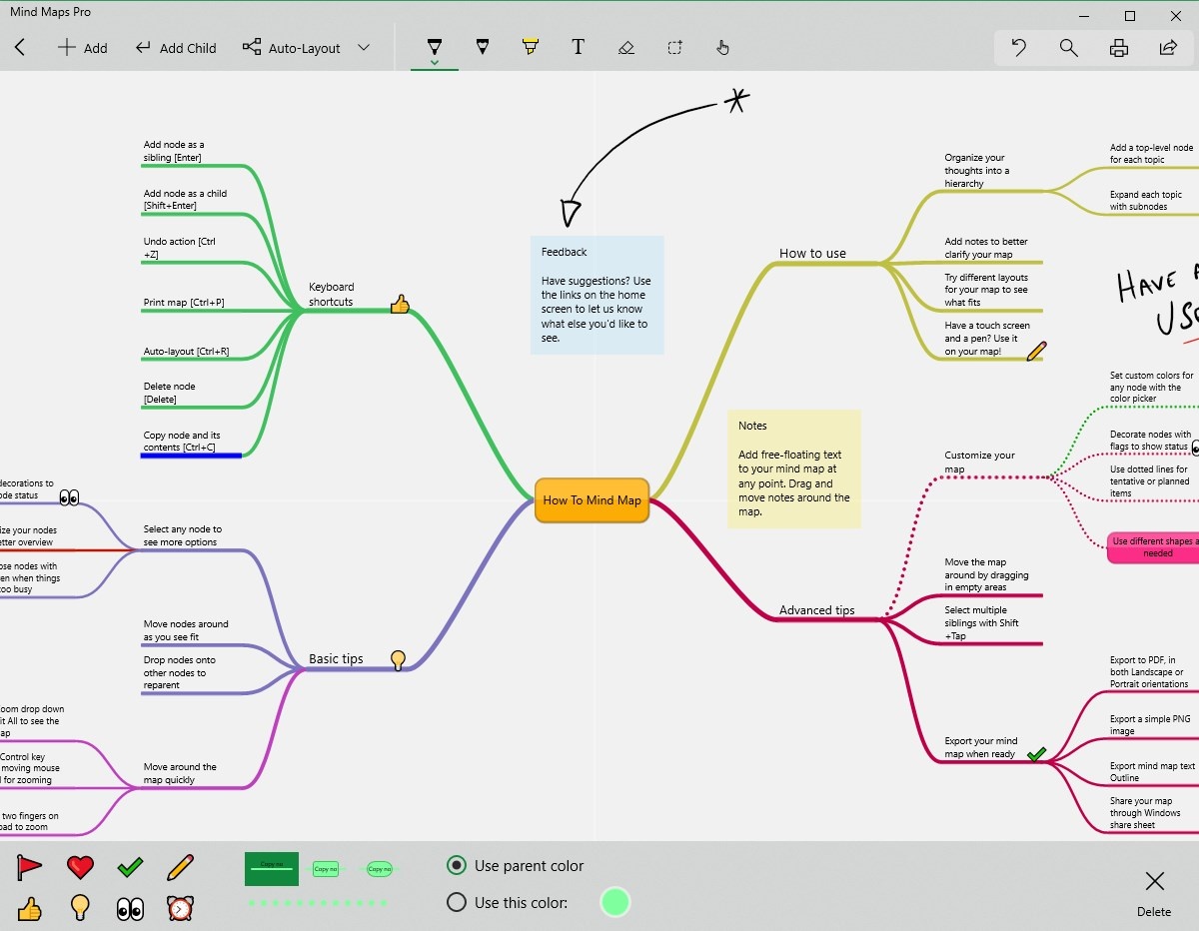Click green checkmark on Export node
The height and width of the screenshot is (931, 1199).
[x=1036, y=754]
